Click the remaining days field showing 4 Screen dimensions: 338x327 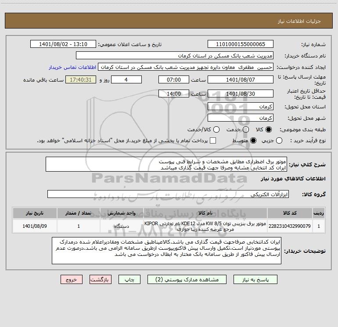tap(126, 80)
